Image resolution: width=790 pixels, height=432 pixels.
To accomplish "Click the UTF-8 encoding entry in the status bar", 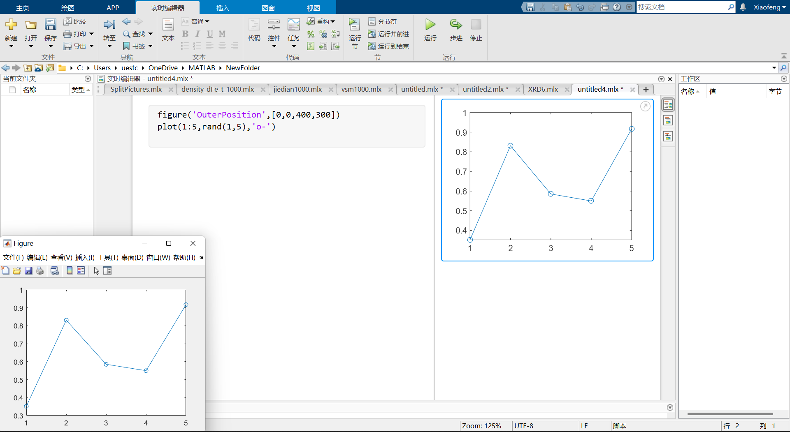I will pos(524,426).
